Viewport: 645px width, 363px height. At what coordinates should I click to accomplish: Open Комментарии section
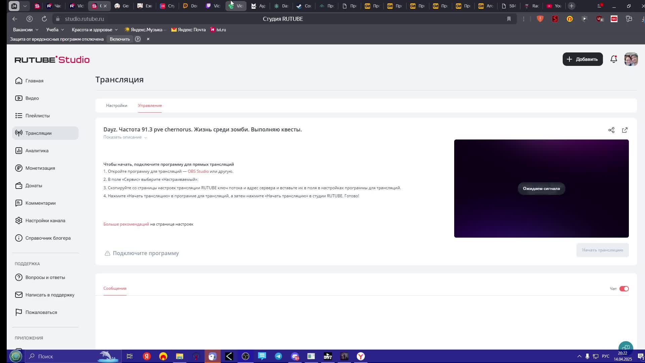pyautogui.click(x=40, y=203)
